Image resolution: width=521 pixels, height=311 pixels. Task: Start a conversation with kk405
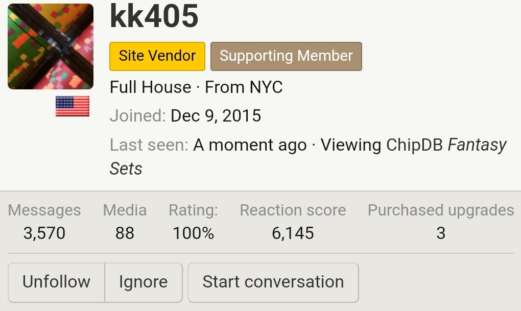(273, 282)
